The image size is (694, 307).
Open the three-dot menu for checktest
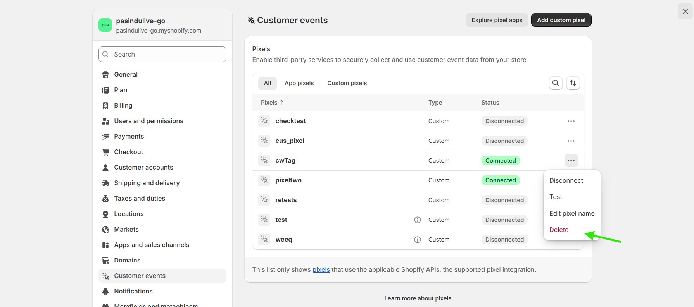[571, 121]
